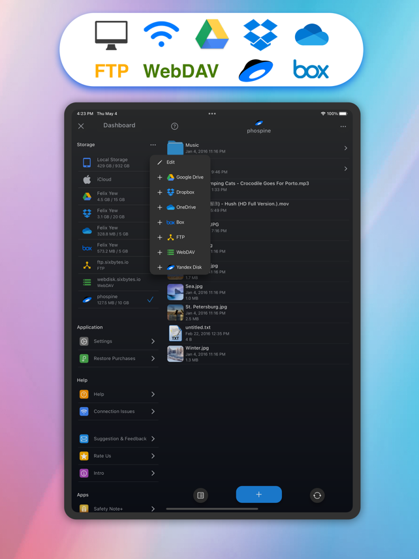Open Felix Yew Google Drive account 4.5 GB
Screen dimensions: 419x559
(x=118, y=196)
